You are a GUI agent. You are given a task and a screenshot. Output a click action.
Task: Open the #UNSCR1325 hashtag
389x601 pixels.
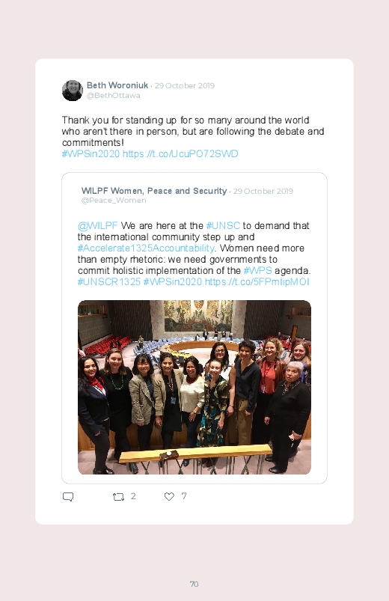109,281
